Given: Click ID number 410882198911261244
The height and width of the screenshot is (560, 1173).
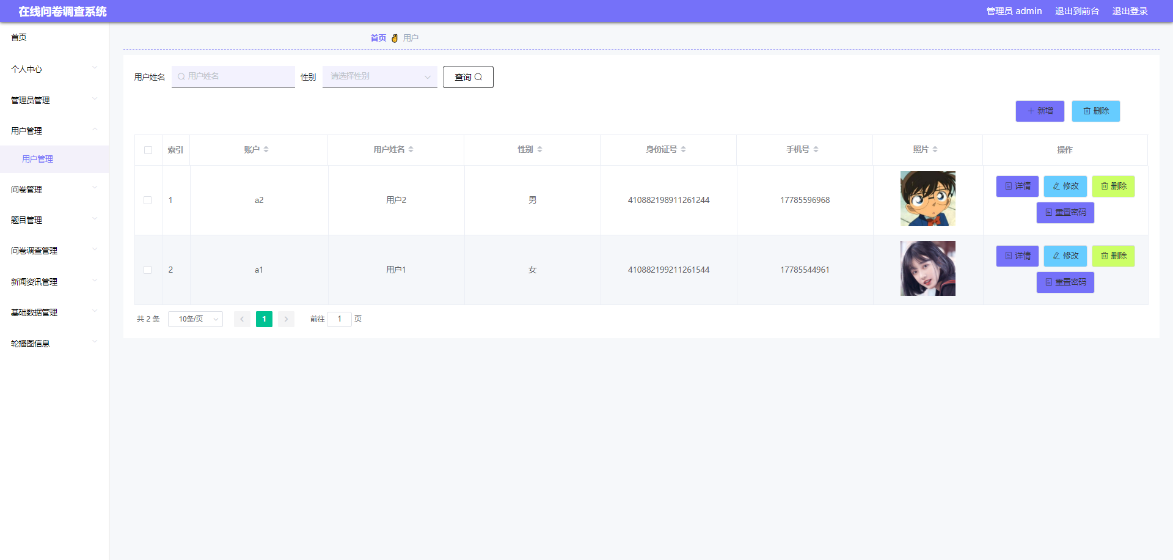Looking at the screenshot, I should pos(668,201).
